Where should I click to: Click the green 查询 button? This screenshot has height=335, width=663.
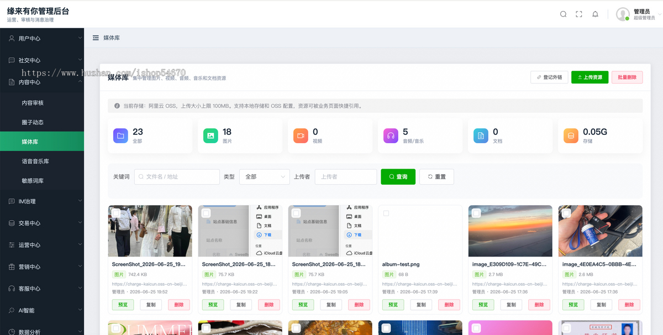(398, 177)
